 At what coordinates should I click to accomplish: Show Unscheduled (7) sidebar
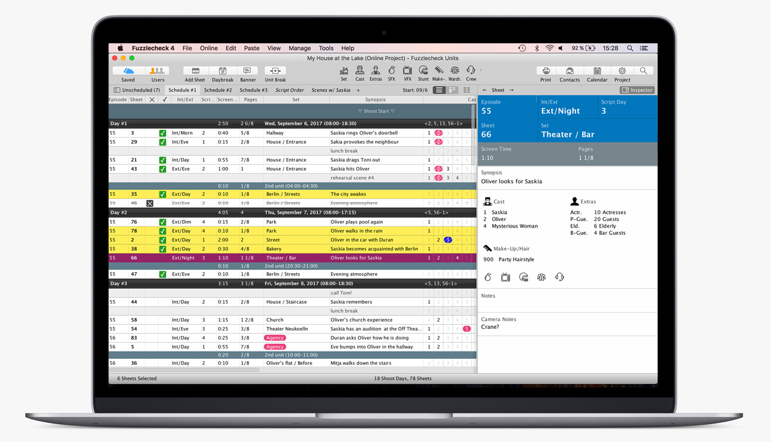click(x=137, y=90)
